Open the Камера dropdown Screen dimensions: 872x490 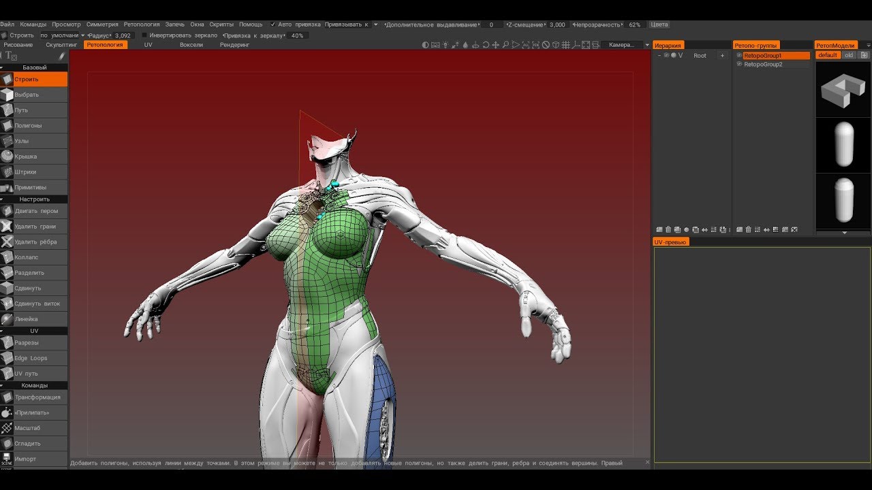(628, 45)
